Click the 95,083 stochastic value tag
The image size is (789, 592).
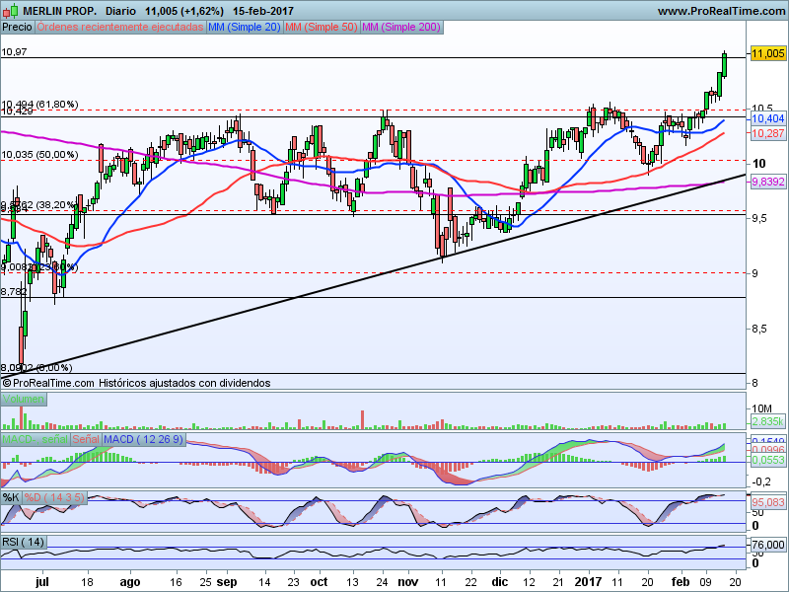(768, 502)
